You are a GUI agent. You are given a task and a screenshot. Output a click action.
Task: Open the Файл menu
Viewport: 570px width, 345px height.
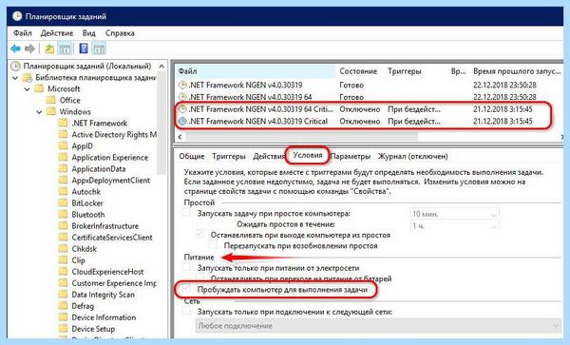[23, 33]
